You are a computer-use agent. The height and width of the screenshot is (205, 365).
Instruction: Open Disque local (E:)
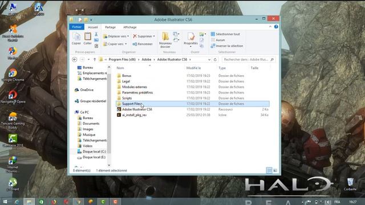94,157
